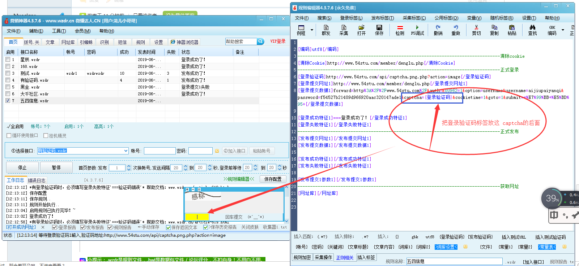Adjust the second 登录前等待 stepper before 秒

point(280,167)
